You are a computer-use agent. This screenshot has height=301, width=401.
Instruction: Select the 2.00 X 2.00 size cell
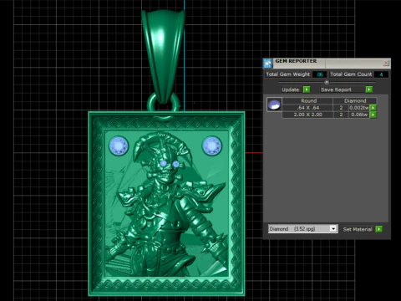click(x=307, y=115)
